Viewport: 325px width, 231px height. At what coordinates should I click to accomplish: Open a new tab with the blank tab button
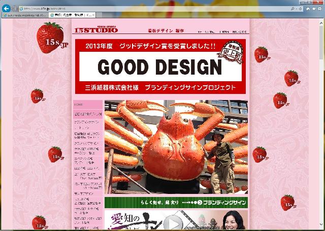99,15
